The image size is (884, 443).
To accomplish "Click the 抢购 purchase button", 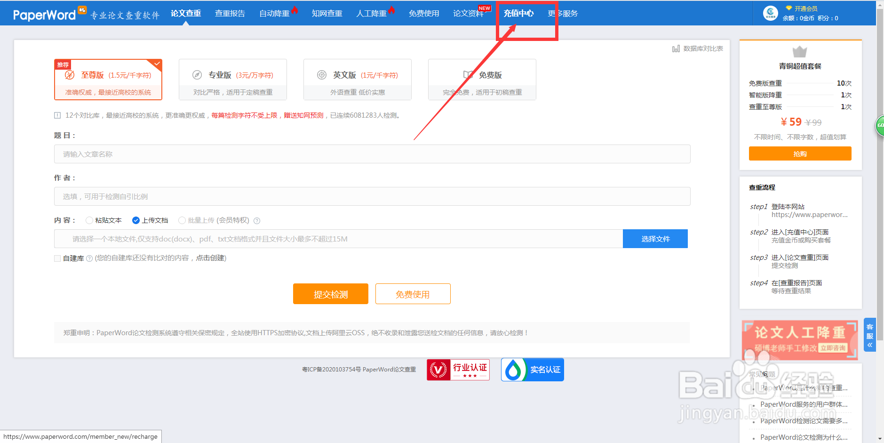I will (x=800, y=153).
